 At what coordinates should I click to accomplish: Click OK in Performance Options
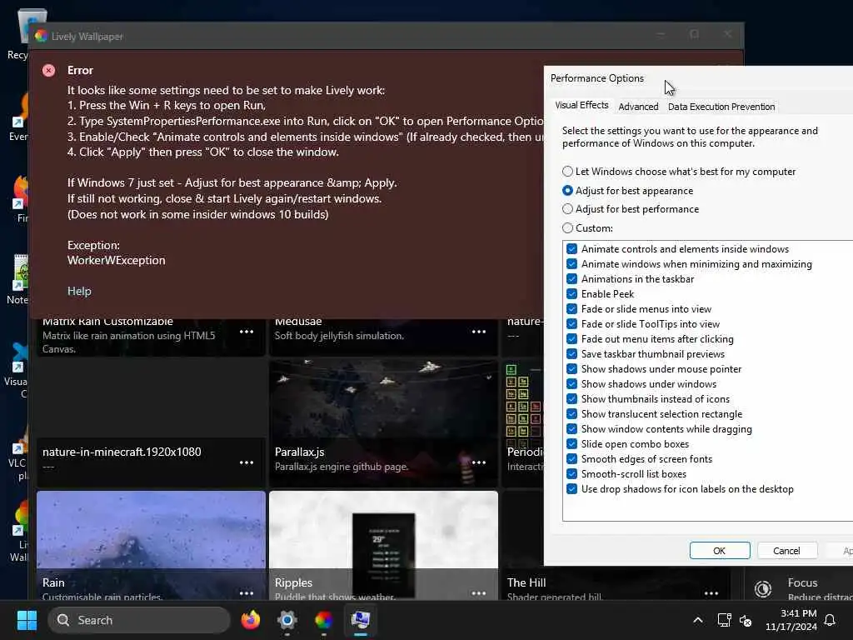coord(719,551)
